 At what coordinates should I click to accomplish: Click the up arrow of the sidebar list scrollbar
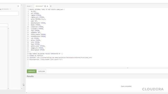coord(8,28)
